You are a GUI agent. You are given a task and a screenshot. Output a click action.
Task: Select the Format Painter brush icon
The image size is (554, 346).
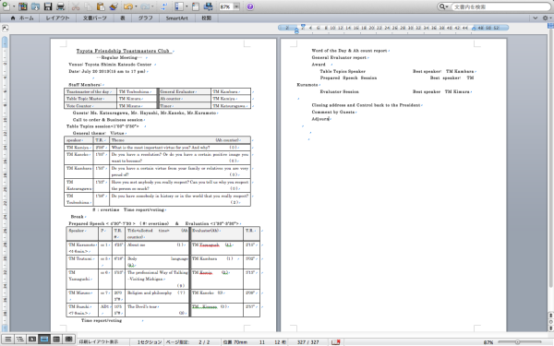click(114, 6)
